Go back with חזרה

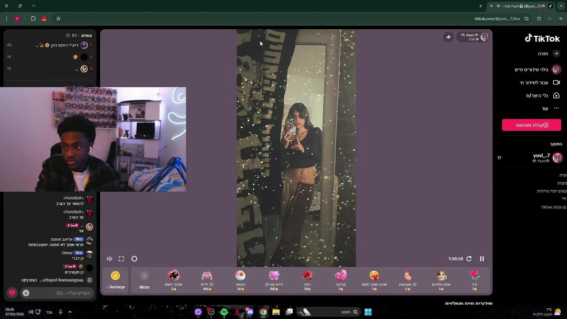coord(548,54)
